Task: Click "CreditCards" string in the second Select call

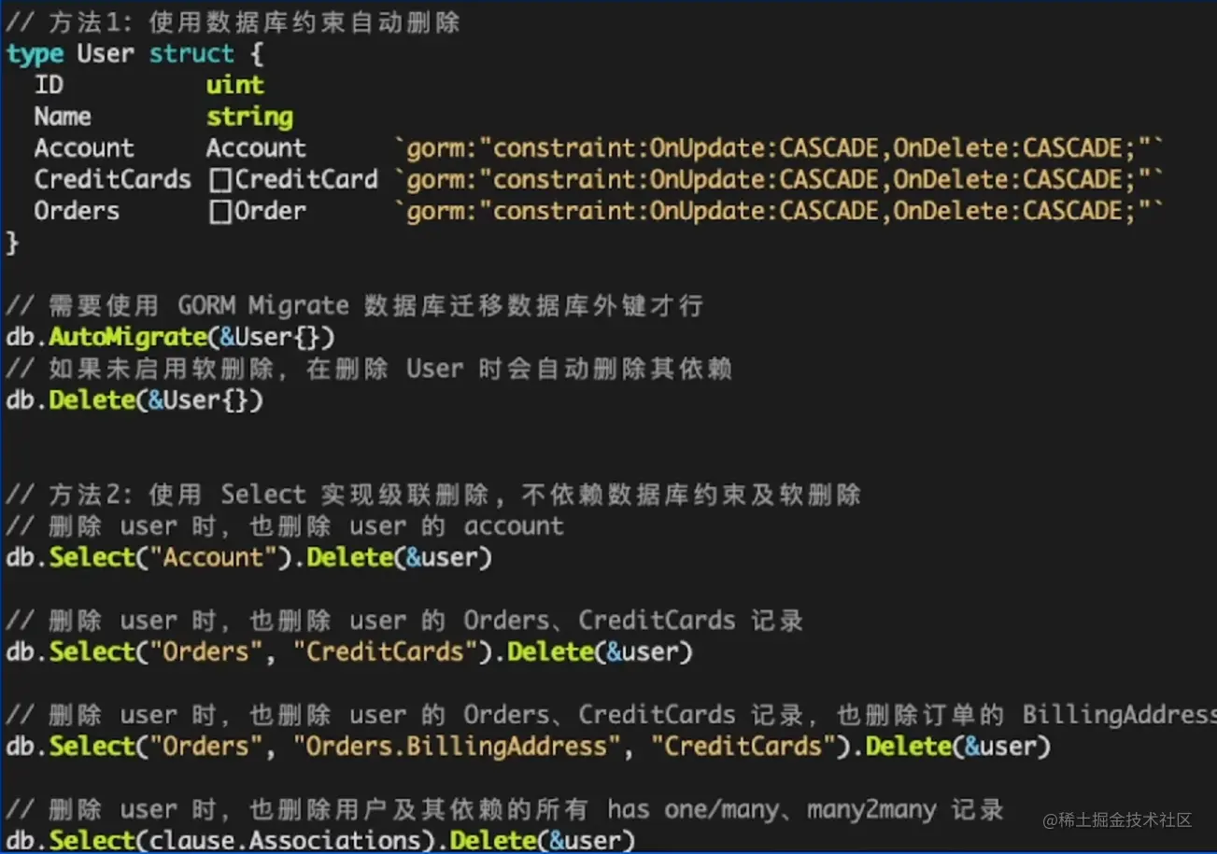Action: click(386, 651)
